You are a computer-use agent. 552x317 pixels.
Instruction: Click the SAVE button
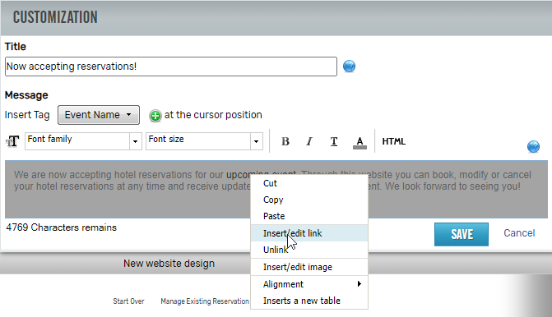(462, 234)
